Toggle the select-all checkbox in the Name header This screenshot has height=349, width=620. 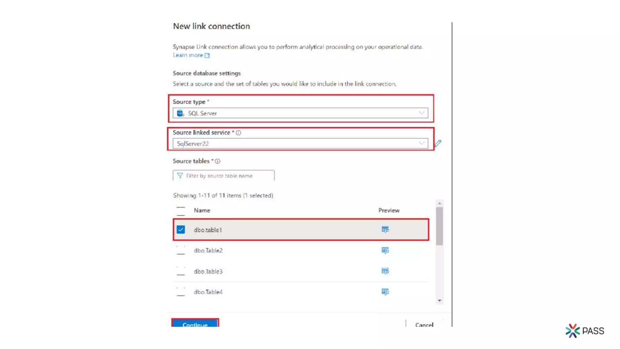pyautogui.click(x=181, y=211)
